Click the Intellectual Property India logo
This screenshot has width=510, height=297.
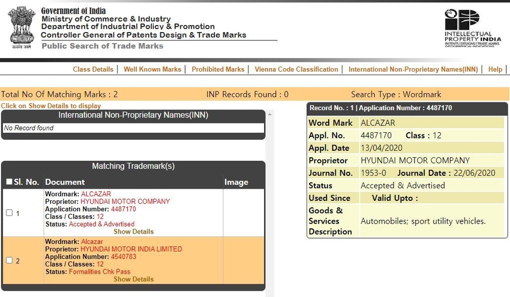pyautogui.click(x=473, y=29)
